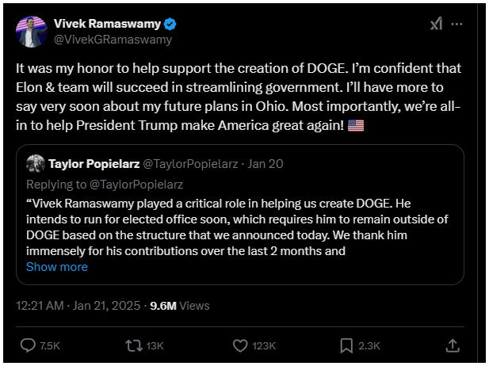Click the reply speech bubble icon

pos(28,345)
